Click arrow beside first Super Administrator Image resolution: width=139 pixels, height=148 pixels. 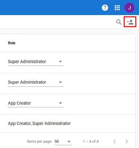tap(60, 62)
